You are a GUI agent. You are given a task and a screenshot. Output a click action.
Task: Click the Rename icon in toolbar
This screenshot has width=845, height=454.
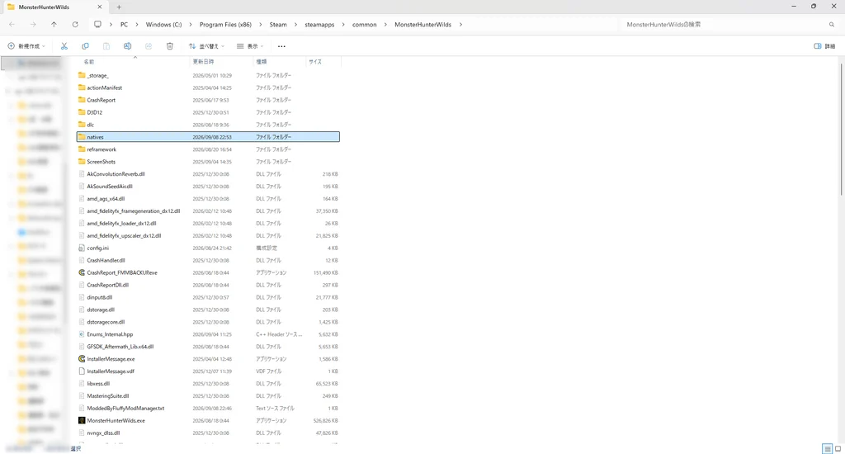click(x=127, y=46)
